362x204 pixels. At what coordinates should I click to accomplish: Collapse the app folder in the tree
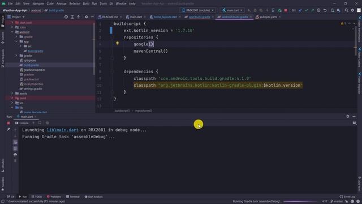(16, 41)
